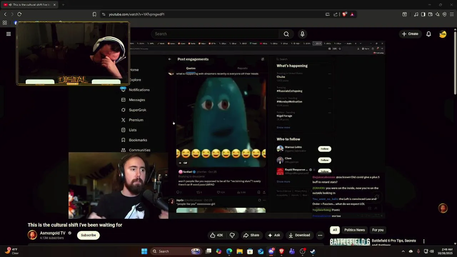Open Brave VPN shield icon
This screenshot has height=257, width=457.
(x=445, y=14)
